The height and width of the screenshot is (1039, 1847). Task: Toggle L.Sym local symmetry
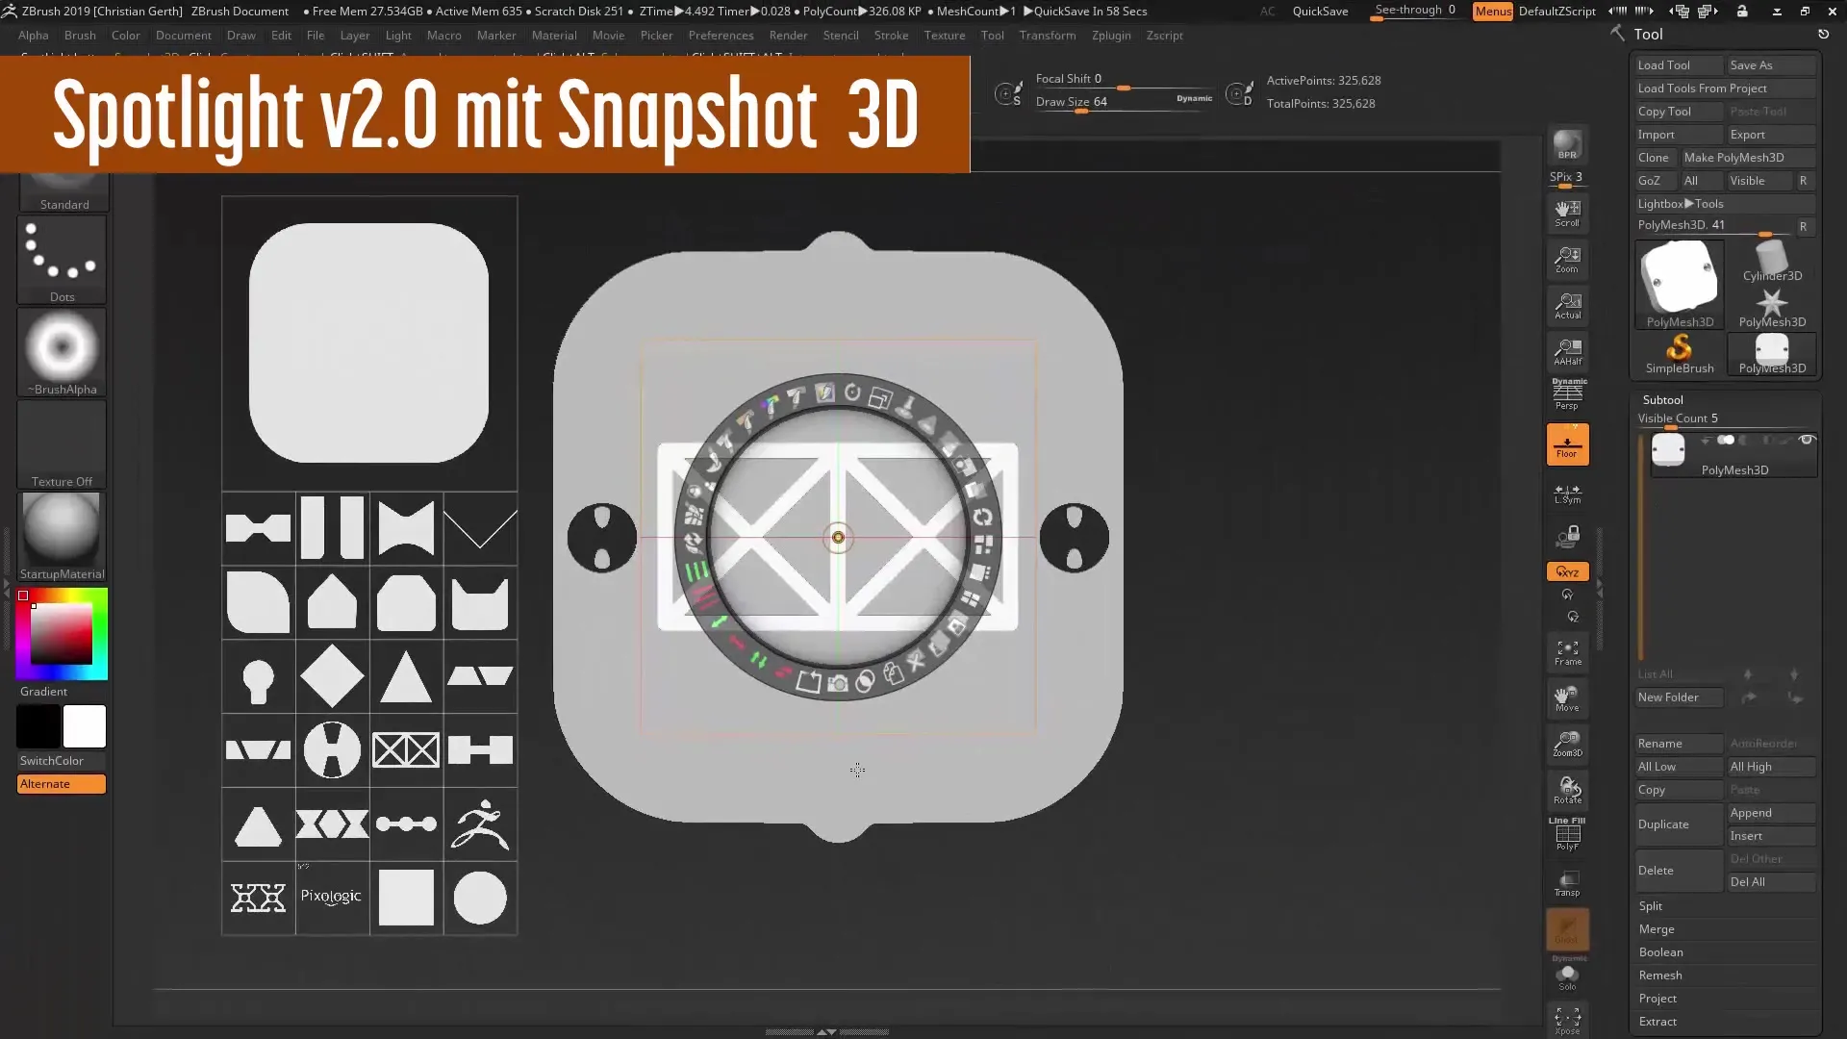pos(1567,494)
